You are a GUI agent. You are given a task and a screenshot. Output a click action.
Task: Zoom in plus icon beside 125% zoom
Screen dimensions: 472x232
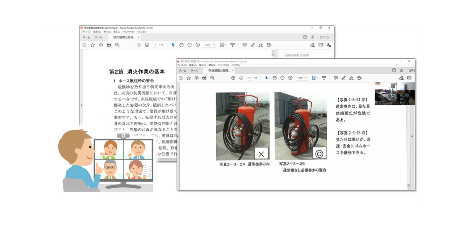click(x=198, y=45)
